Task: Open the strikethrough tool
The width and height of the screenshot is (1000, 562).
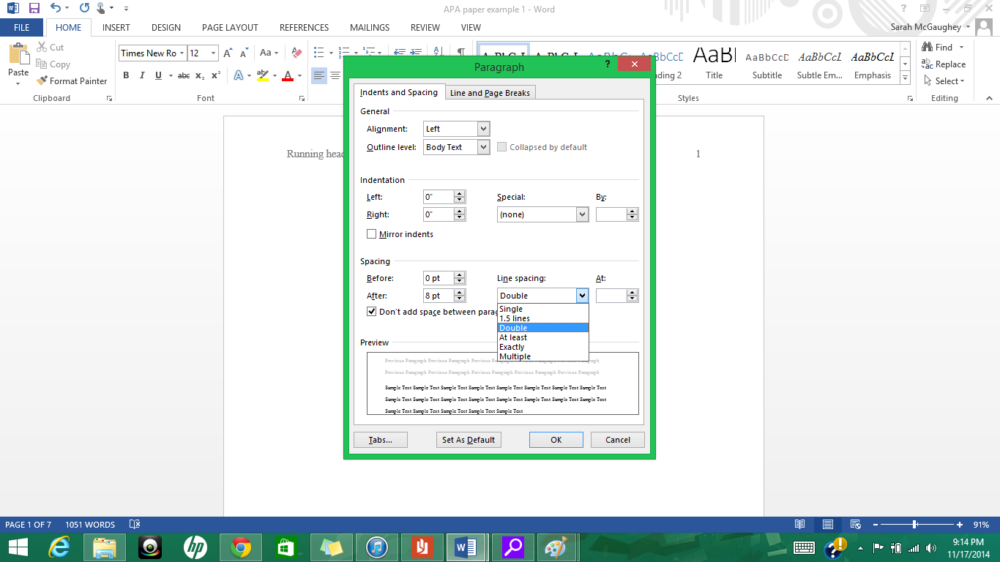Action: [x=183, y=75]
